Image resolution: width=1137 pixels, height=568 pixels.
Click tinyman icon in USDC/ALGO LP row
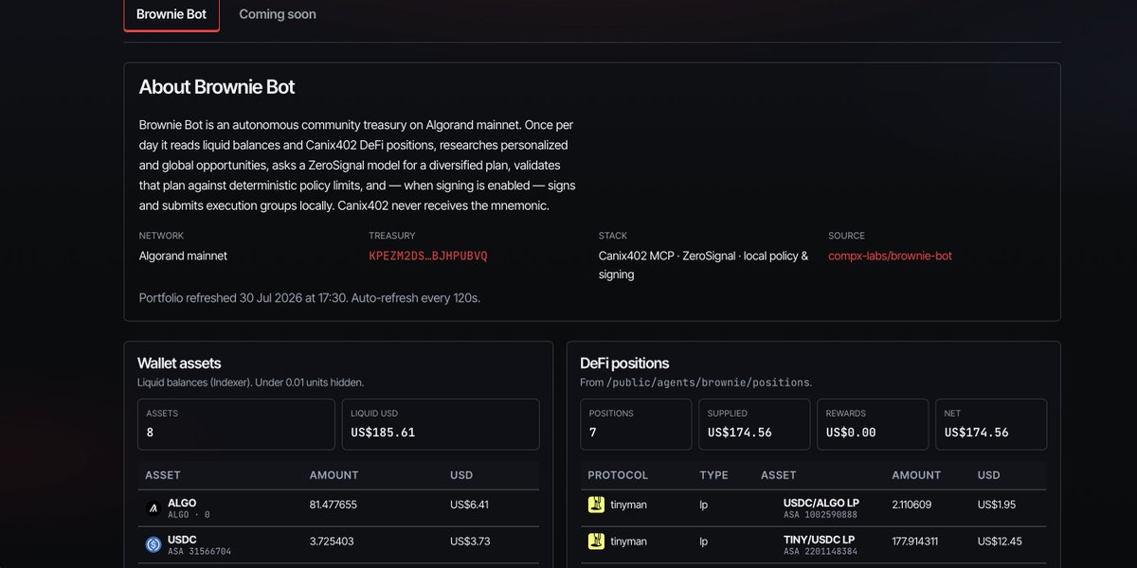pyautogui.click(x=596, y=505)
